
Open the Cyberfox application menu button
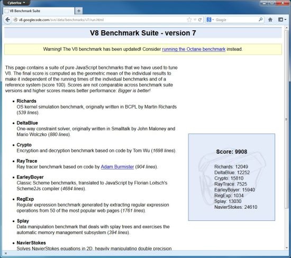point(16,3)
